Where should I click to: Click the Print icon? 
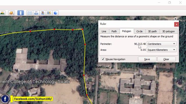[x=36, y=13]
